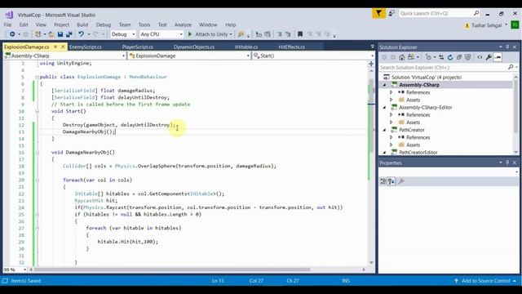Switch to the EnemyScript.cs tab

[86, 47]
